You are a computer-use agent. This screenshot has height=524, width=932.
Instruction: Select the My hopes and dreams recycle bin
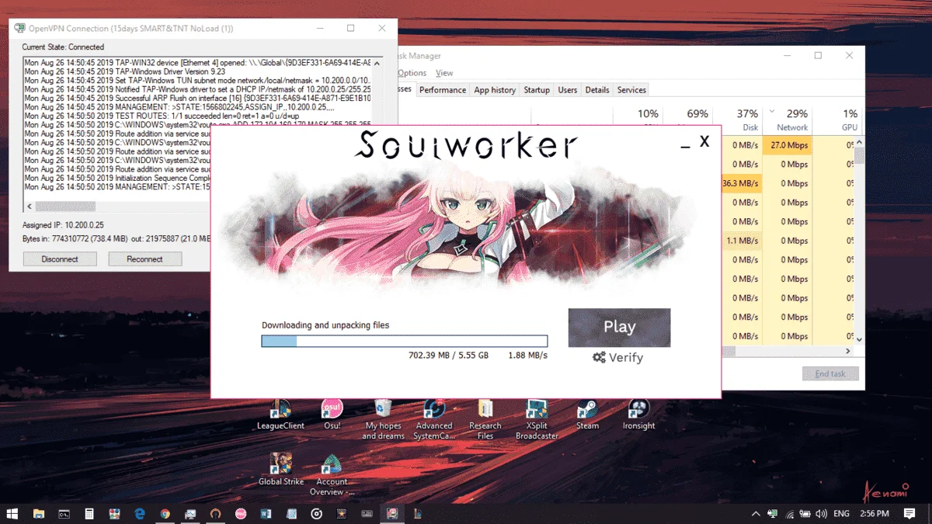pos(383,420)
